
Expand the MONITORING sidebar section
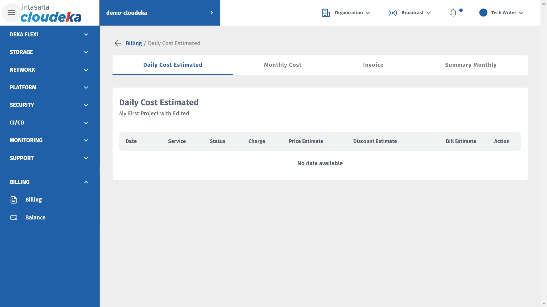tap(49, 140)
